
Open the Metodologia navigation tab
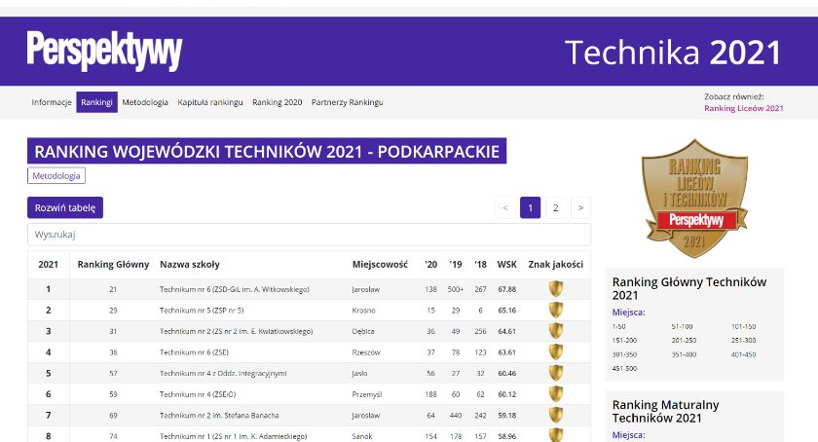145,102
